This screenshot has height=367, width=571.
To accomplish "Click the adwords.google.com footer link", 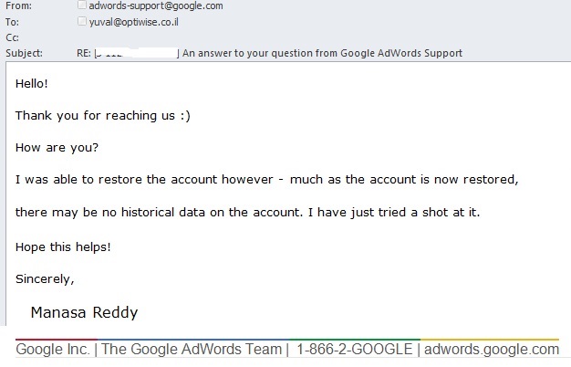I will [492, 349].
